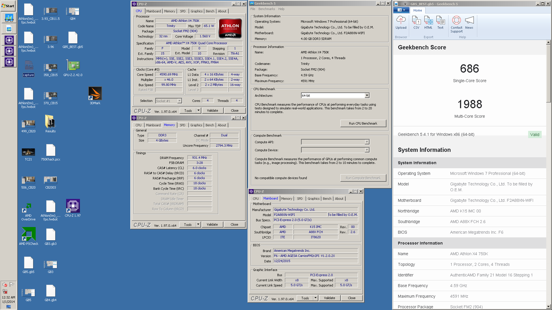Screen dimensions: 552x310
Task: Open the Compute API dropdown
Action: (367, 142)
